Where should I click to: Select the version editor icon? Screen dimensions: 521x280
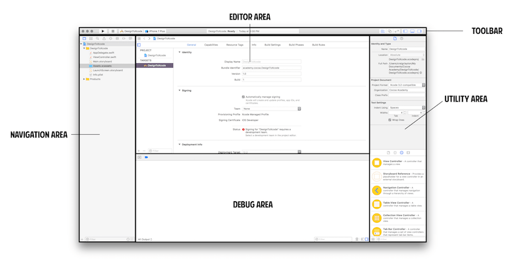point(397,31)
